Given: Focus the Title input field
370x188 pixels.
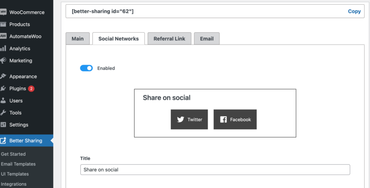Looking at the screenshot, I should coord(215,170).
